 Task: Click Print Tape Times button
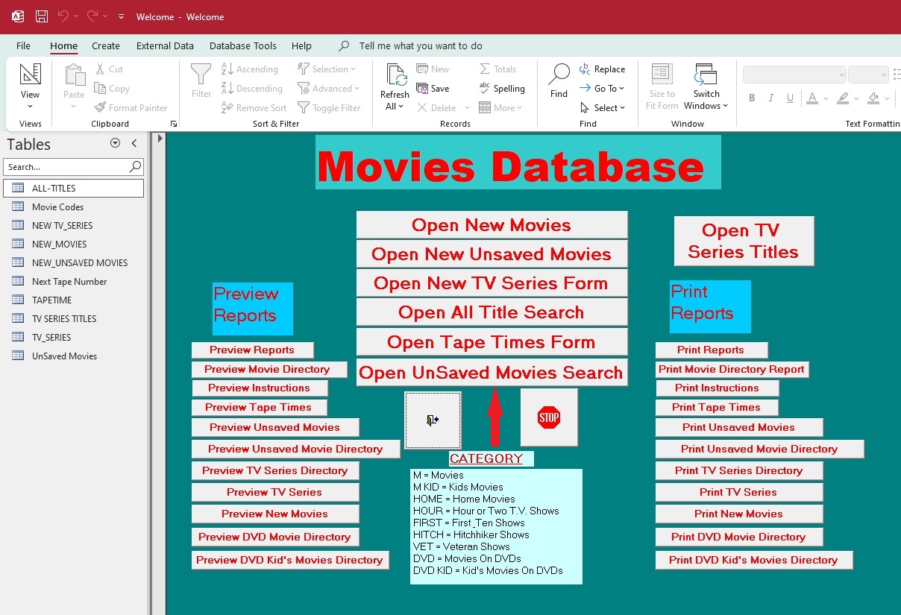click(717, 407)
